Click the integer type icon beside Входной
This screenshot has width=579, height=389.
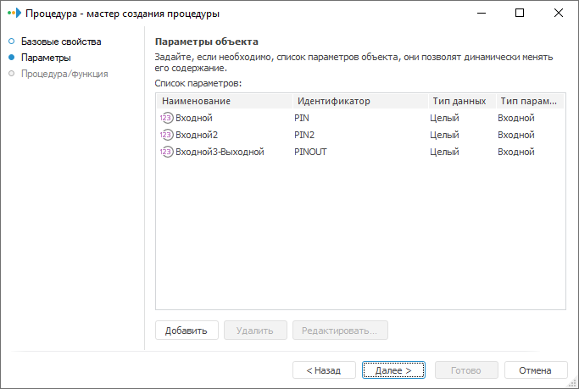(166, 118)
